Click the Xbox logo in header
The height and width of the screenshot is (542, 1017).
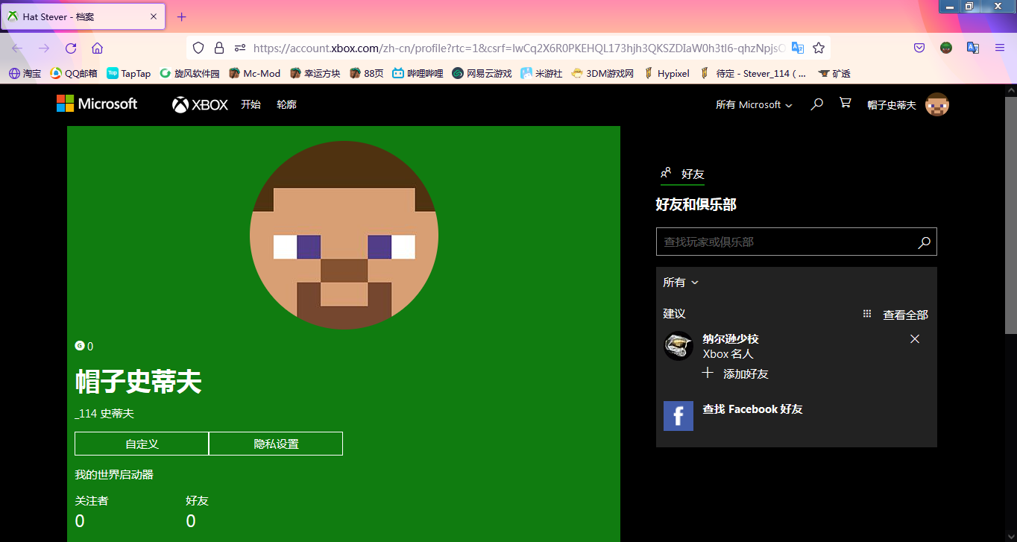[x=200, y=105]
